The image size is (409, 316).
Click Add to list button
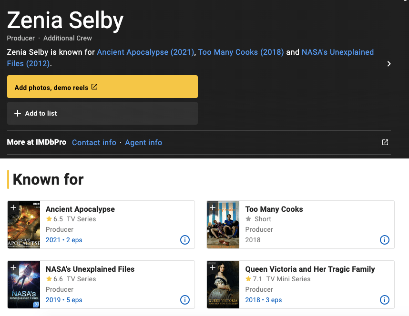click(x=102, y=113)
